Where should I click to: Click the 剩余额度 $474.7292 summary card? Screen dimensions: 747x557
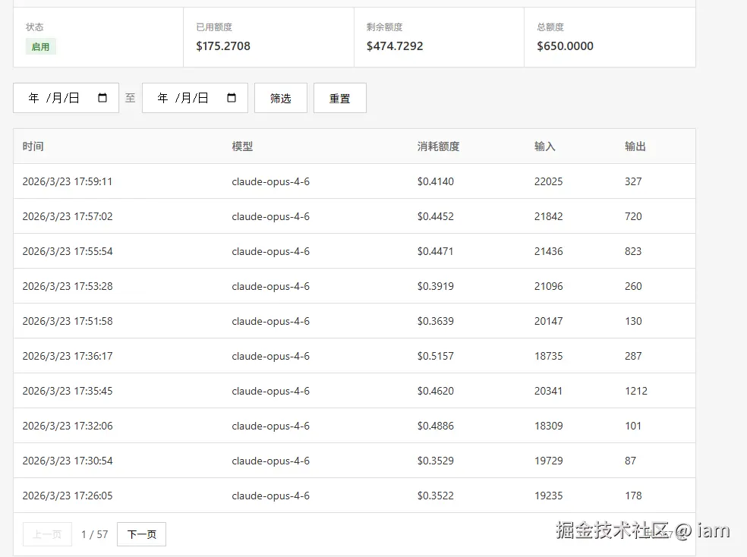tap(438, 36)
